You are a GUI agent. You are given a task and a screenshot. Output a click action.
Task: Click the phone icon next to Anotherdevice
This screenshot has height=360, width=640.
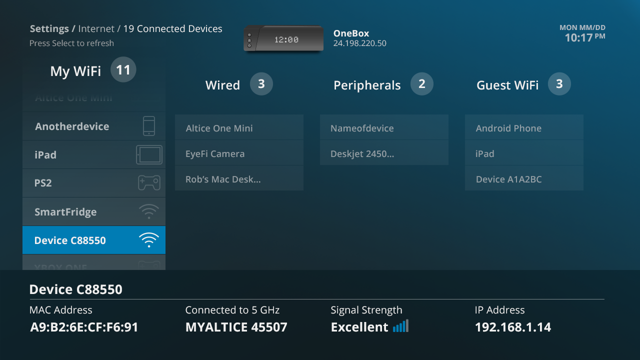pyautogui.click(x=149, y=126)
